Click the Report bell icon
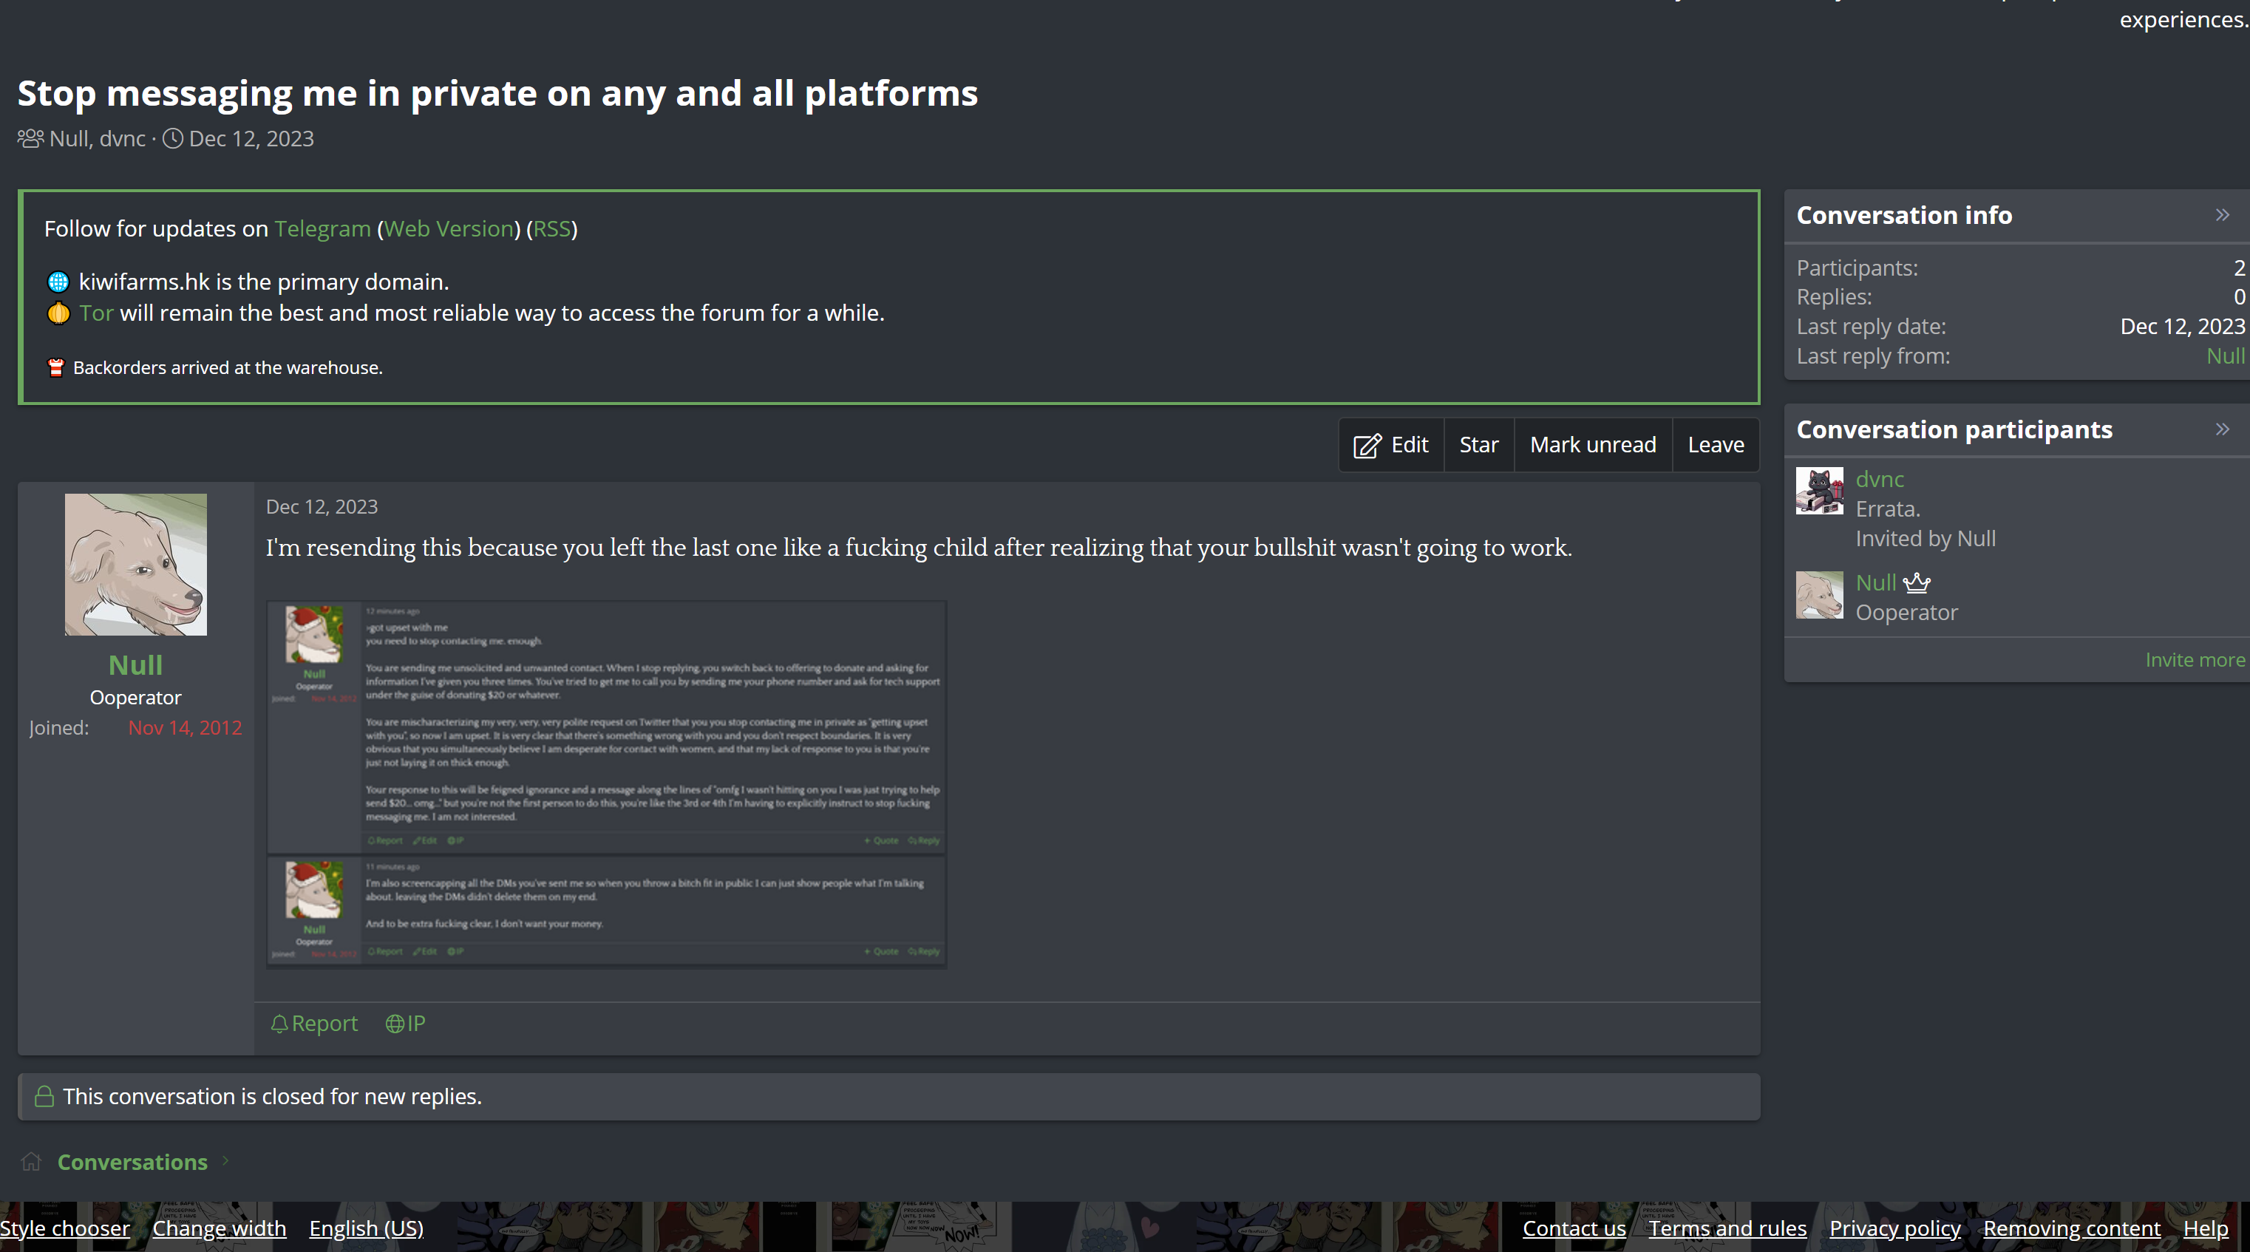This screenshot has width=2250, height=1252. 279,1023
